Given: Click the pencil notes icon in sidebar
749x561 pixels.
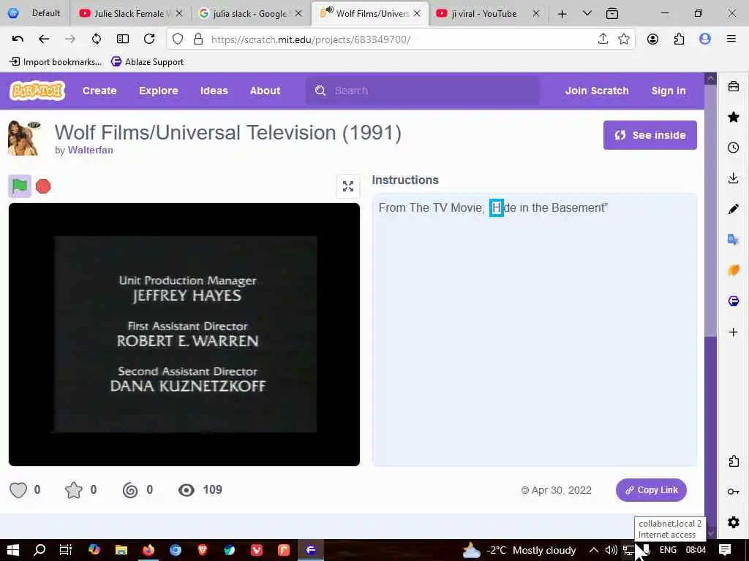Looking at the screenshot, I should click(734, 209).
